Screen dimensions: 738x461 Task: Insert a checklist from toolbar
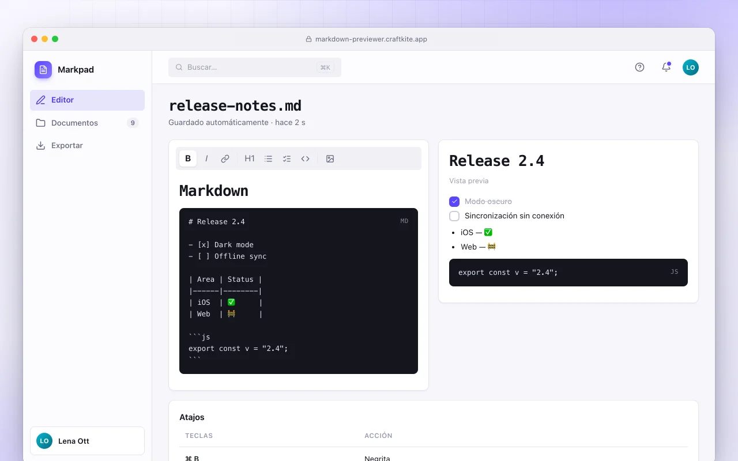click(287, 158)
